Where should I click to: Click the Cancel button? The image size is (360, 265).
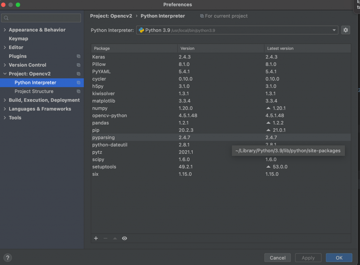pos(277,258)
